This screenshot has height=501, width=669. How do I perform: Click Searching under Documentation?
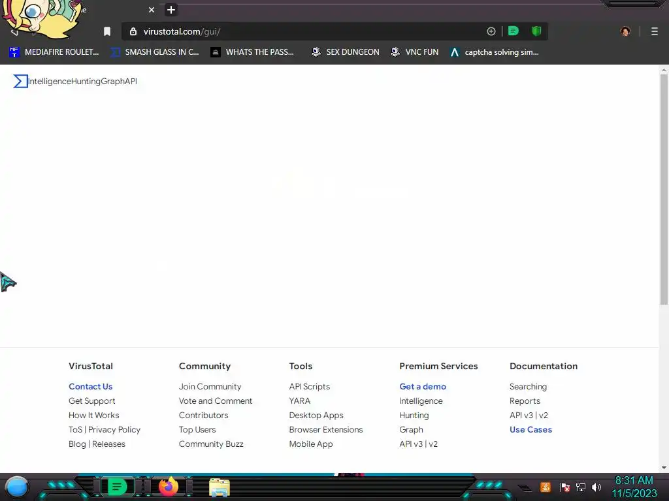528,386
